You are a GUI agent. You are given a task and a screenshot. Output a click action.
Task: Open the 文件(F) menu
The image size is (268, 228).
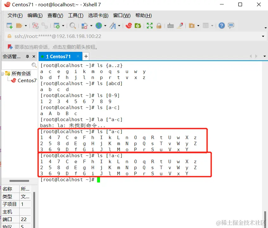point(15,15)
